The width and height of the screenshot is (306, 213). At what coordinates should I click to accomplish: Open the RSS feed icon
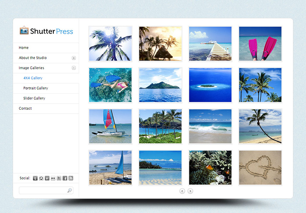71,178
